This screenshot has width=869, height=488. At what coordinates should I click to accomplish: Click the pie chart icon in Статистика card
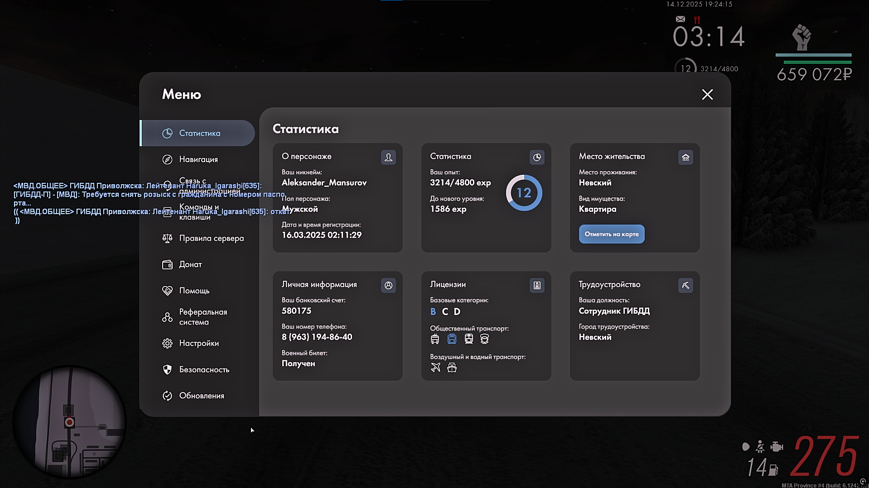click(537, 157)
